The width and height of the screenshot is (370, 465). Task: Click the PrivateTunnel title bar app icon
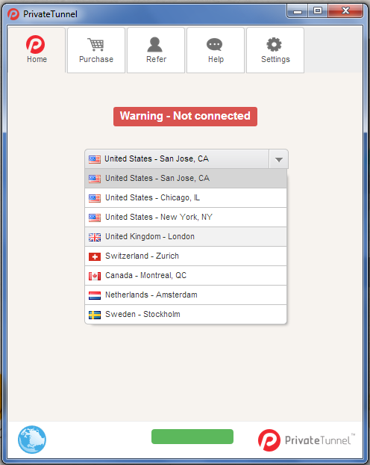click(x=13, y=14)
